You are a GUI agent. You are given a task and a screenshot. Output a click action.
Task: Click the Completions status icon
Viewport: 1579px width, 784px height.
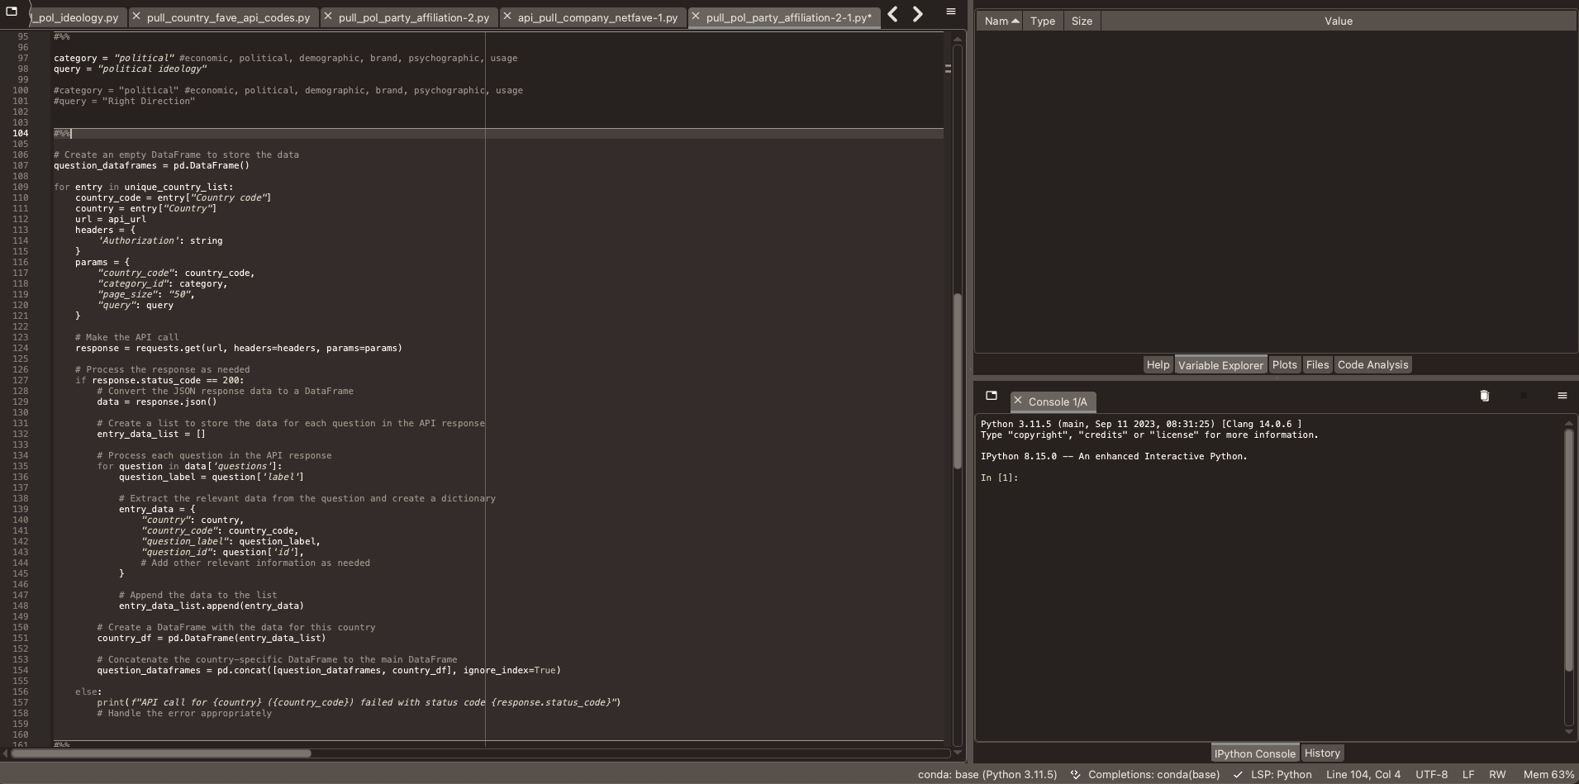[1075, 775]
